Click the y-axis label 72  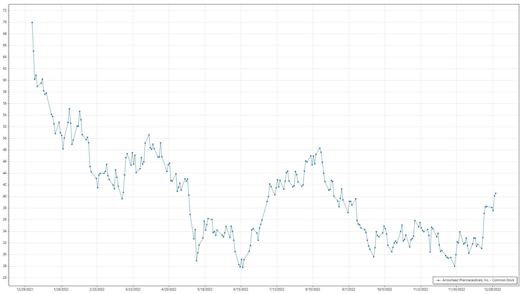[x=5, y=10]
